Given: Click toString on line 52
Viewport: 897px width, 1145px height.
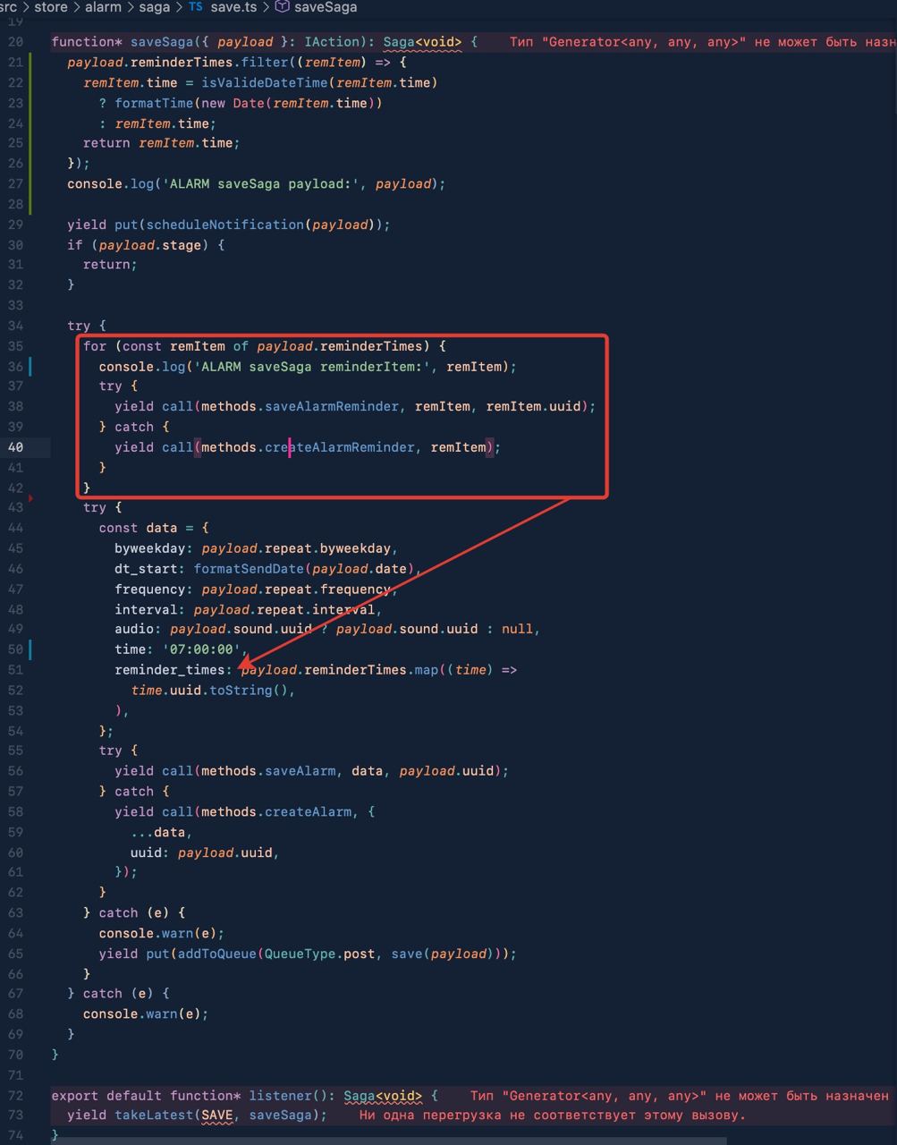Looking at the screenshot, I should [241, 690].
